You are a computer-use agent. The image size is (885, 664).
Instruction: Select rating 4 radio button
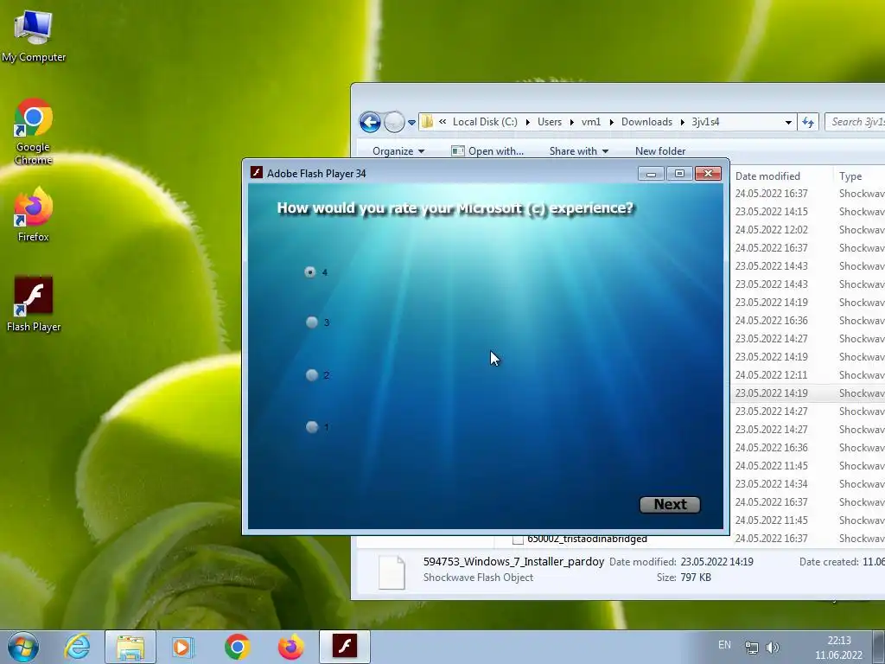click(310, 272)
